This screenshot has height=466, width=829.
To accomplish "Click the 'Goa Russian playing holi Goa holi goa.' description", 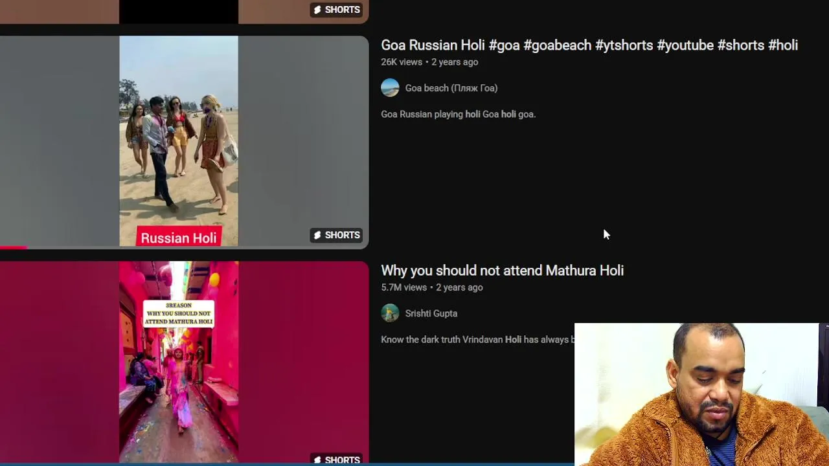I will (458, 114).
